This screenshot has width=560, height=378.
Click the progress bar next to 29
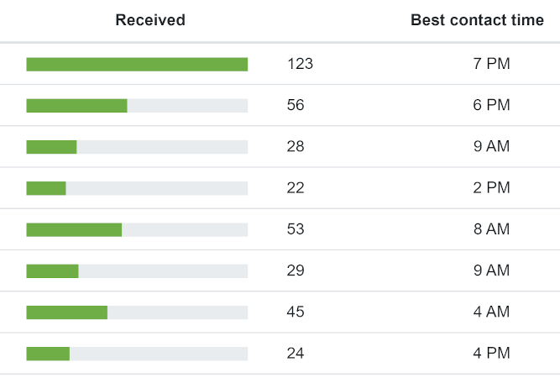137,270
